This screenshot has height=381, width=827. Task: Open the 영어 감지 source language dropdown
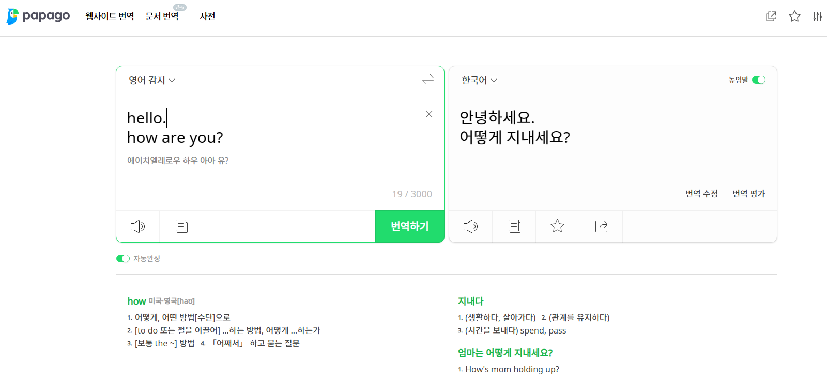150,80
